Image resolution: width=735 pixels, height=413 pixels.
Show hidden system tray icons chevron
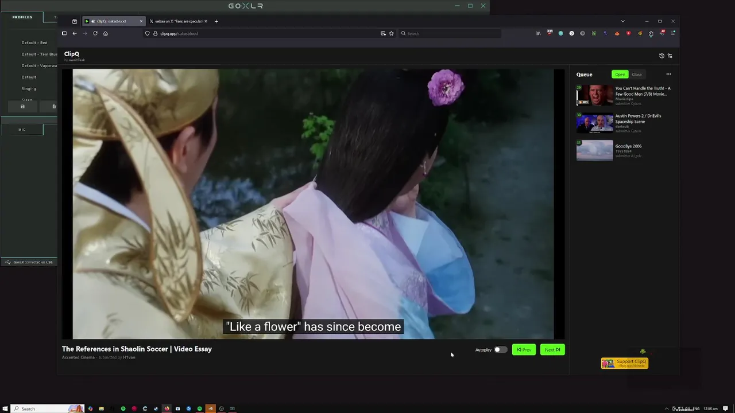pyautogui.click(x=667, y=408)
